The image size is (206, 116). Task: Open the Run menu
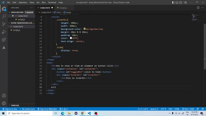click(x=44, y=2)
